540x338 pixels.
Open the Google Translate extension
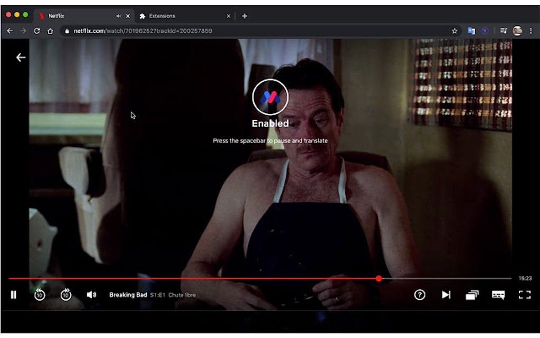point(472,31)
